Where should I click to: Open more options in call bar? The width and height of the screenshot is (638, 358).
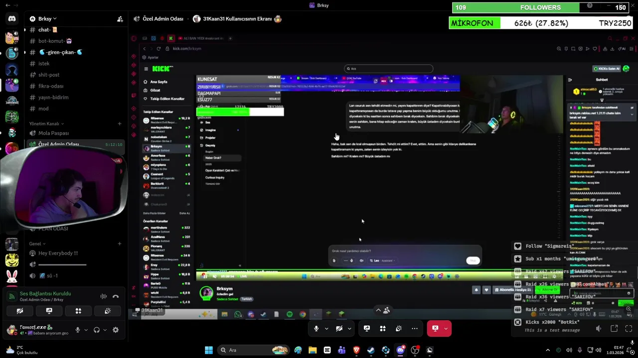tap(415, 328)
